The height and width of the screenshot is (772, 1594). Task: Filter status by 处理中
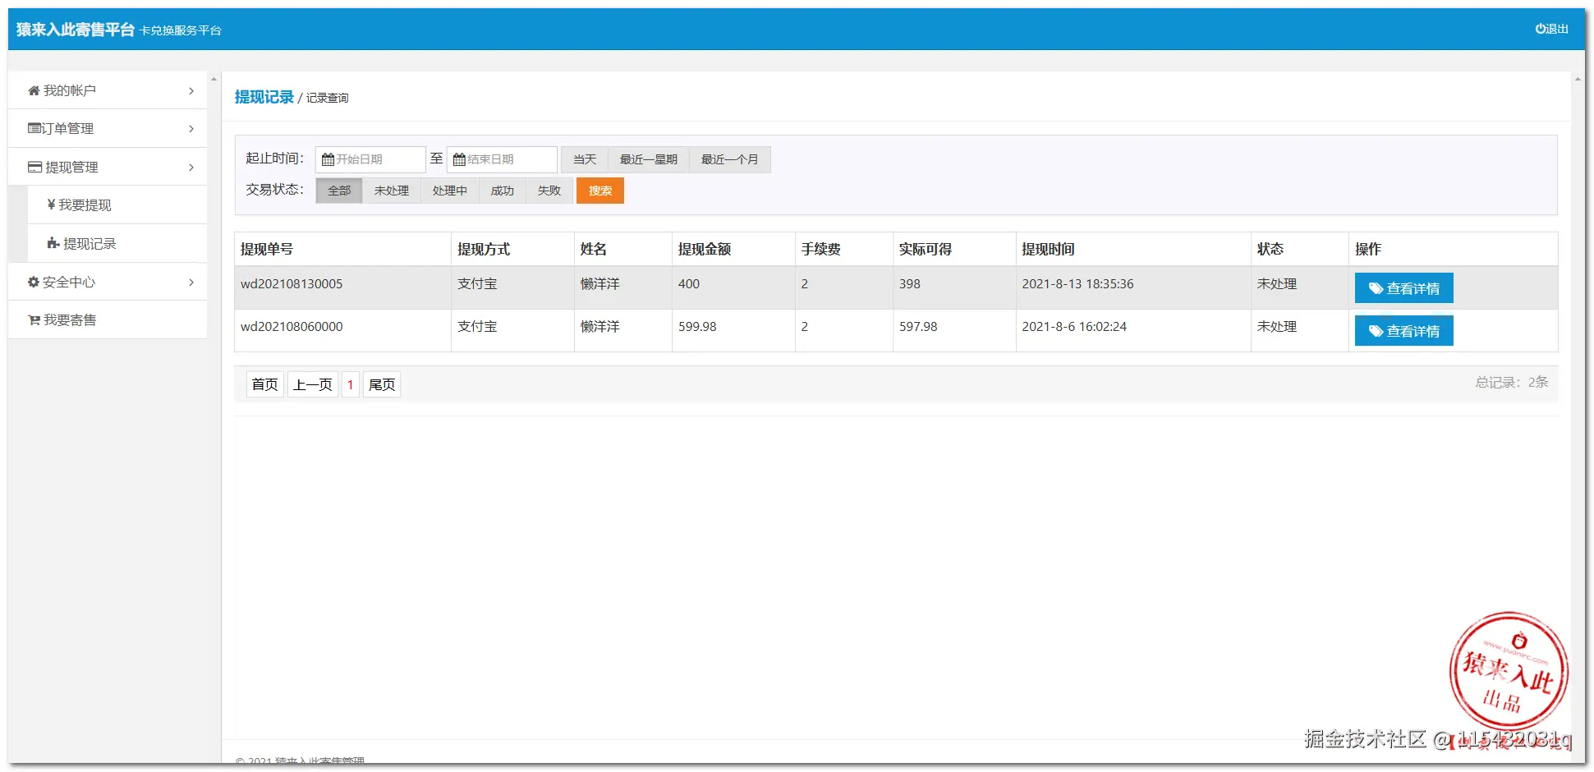(450, 191)
